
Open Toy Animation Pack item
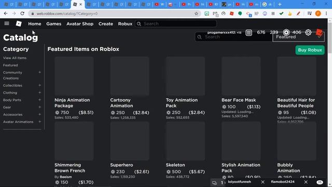[x=182, y=103]
